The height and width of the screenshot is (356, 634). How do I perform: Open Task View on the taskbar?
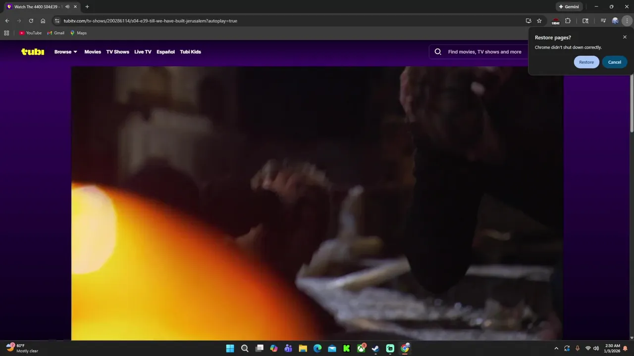pyautogui.click(x=259, y=348)
